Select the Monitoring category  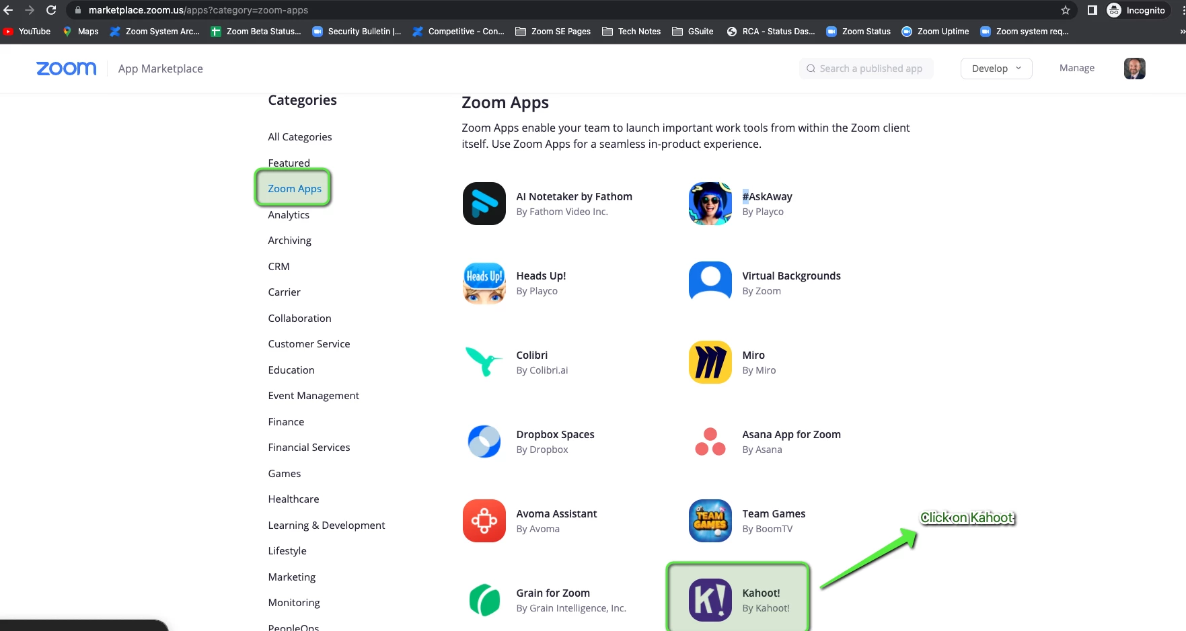point(294,603)
